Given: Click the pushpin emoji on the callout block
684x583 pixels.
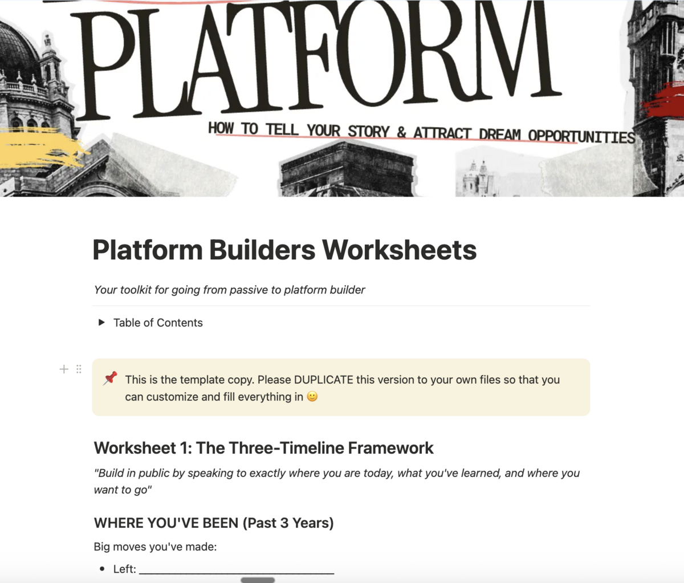Looking at the screenshot, I should (110, 378).
